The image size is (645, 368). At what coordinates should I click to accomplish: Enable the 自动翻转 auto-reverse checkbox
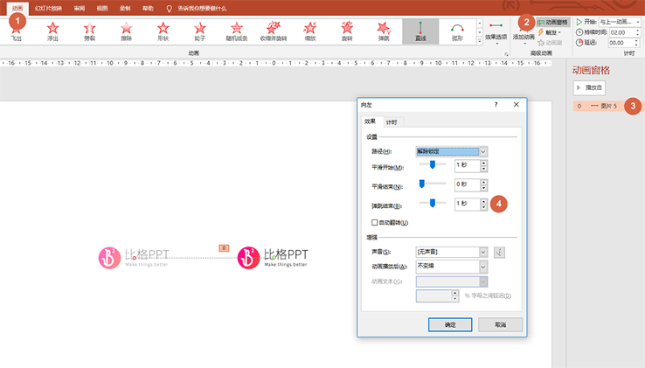(x=375, y=224)
